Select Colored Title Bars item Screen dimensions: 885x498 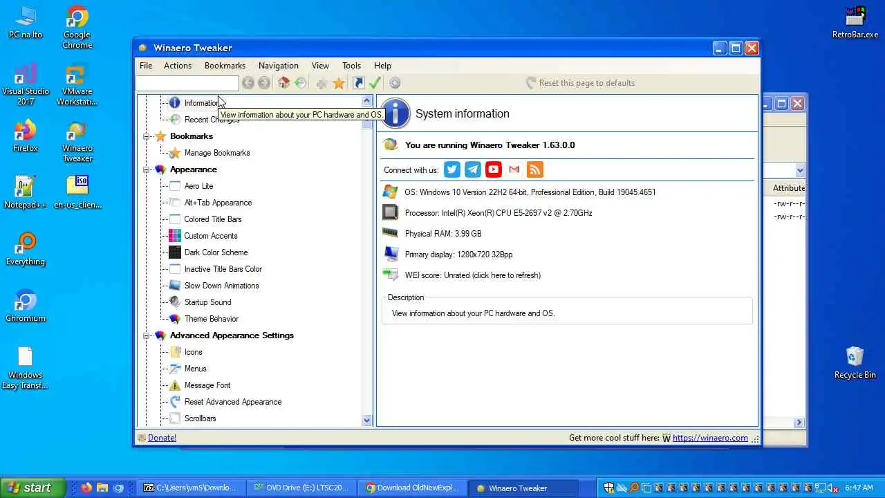tap(213, 219)
